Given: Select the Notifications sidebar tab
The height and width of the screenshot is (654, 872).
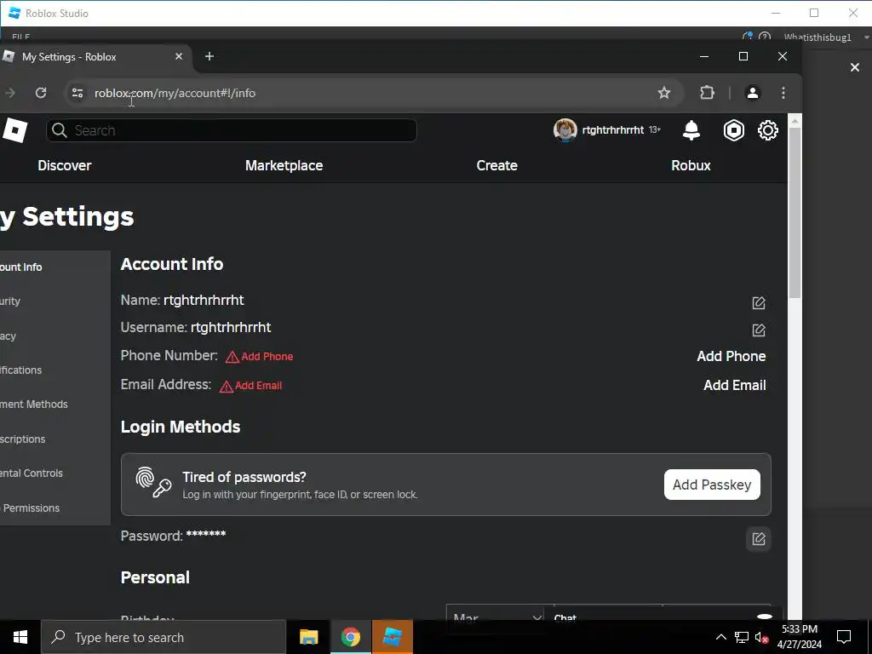Looking at the screenshot, I should click(x=55, y=370).
